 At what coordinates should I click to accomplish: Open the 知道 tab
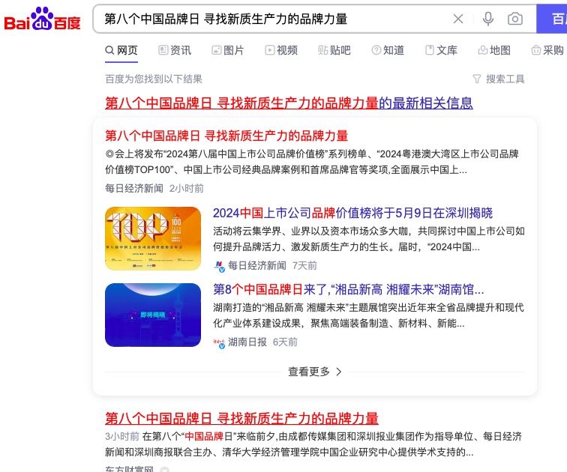point(388,50)
